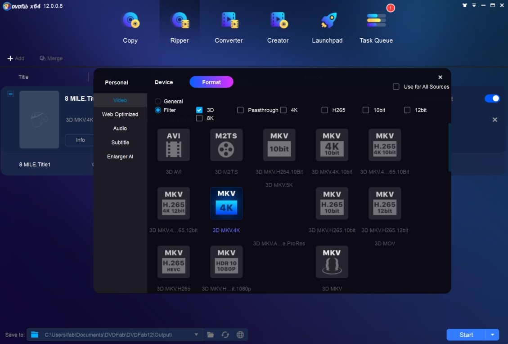Select the 3D MKV.4K format icon
This screenshot has width=508, height=344.
click(226, 203)
